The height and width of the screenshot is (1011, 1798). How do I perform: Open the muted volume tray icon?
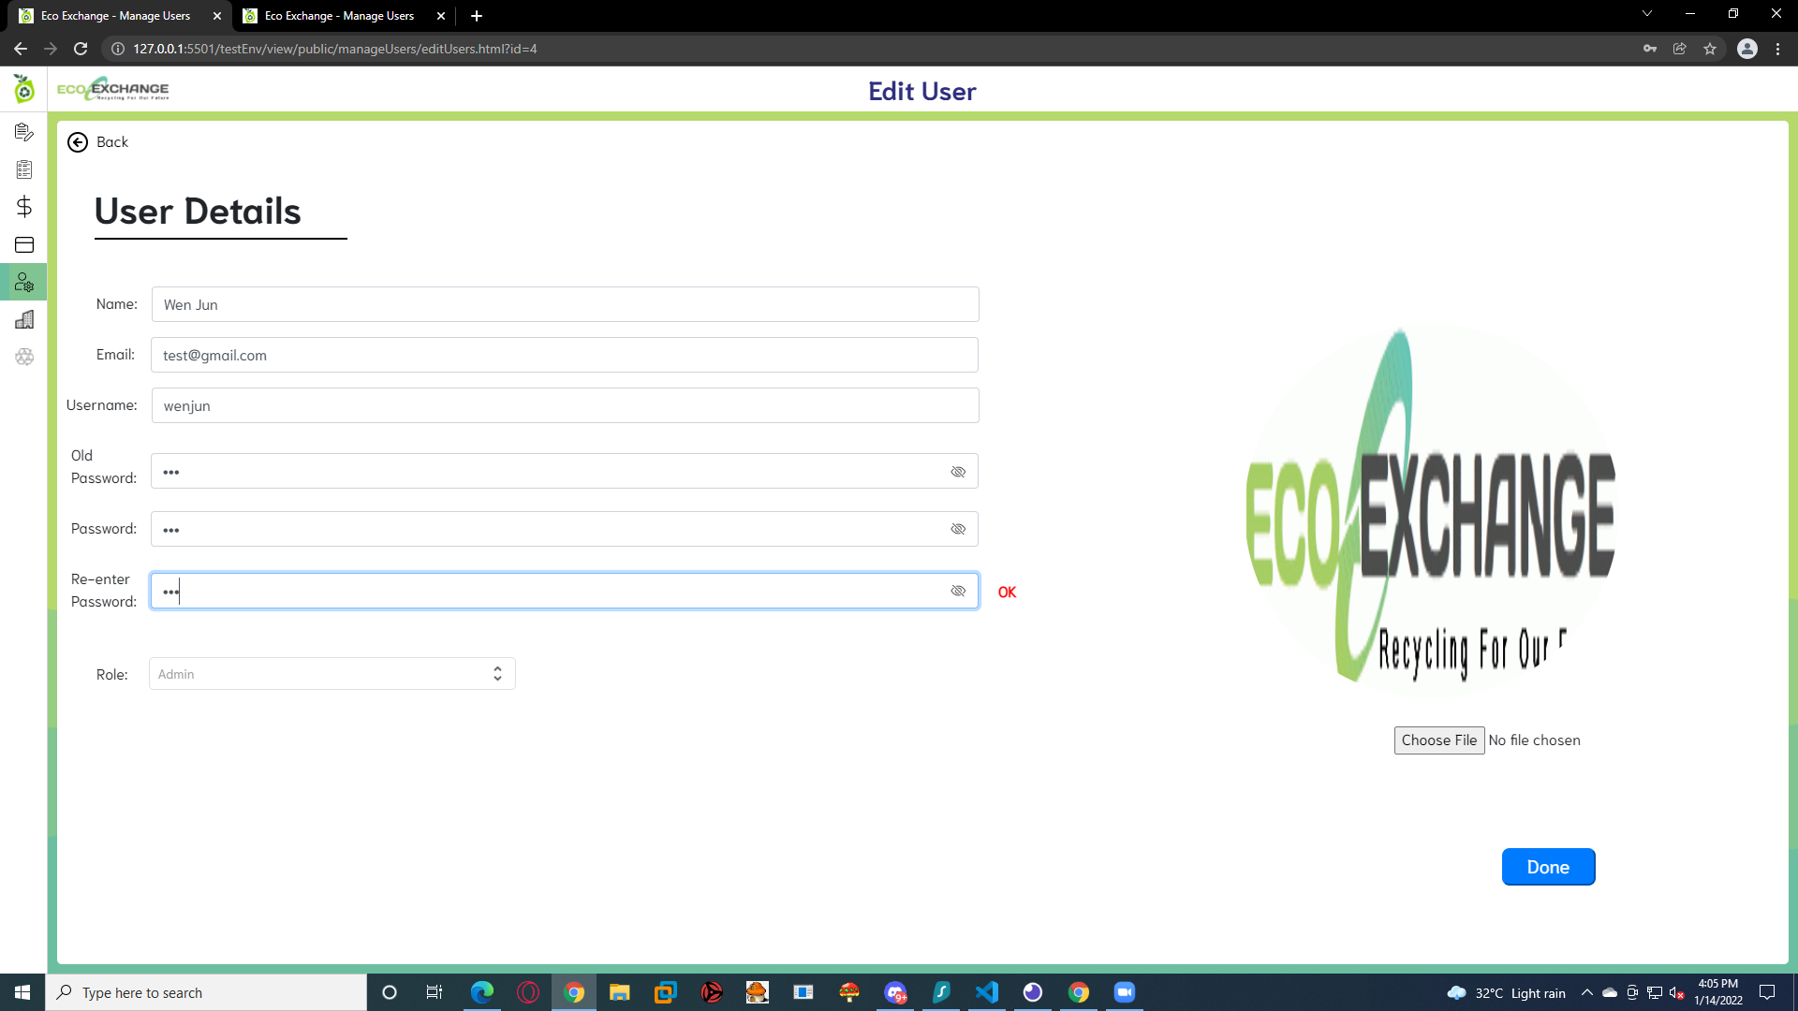click(x=1677, y=992)
